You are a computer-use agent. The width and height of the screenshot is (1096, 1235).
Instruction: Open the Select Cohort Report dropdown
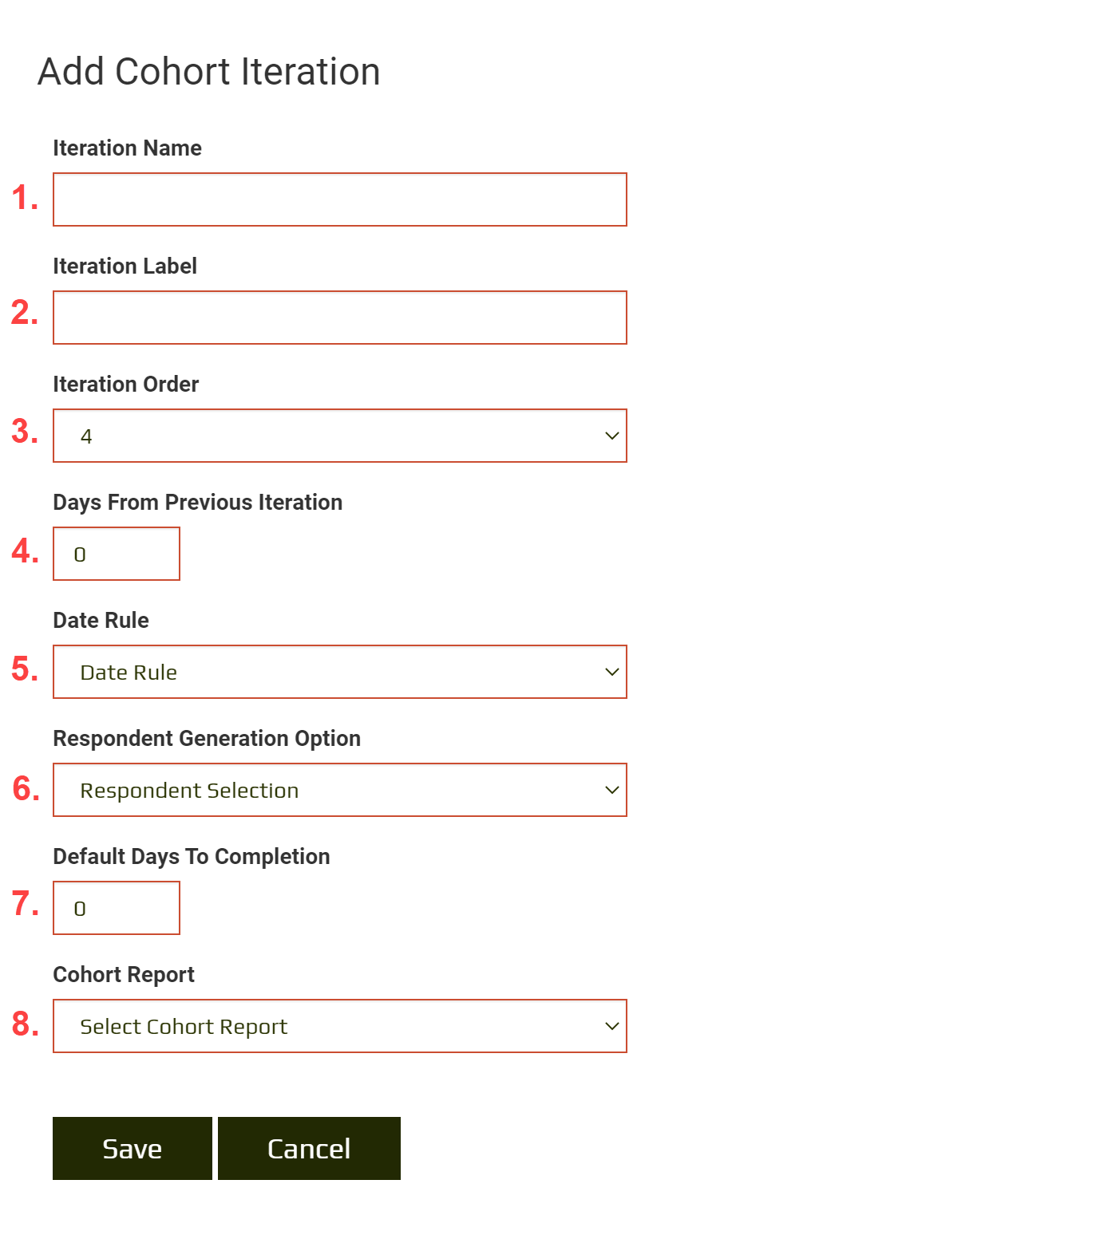(340, 1027)
